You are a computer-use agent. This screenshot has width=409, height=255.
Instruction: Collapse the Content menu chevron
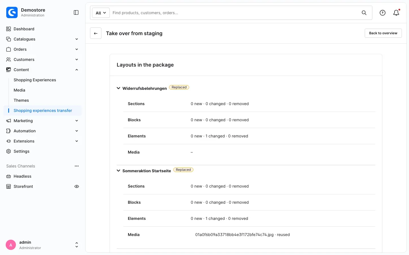click(x=77, y=70)
